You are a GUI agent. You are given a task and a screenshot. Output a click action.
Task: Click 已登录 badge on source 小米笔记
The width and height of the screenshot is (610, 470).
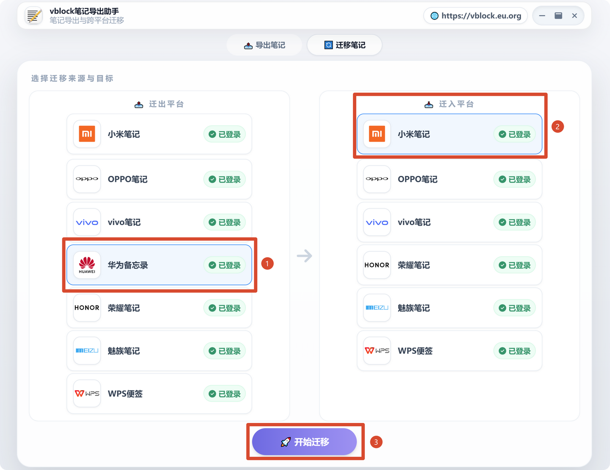point(225,134)
